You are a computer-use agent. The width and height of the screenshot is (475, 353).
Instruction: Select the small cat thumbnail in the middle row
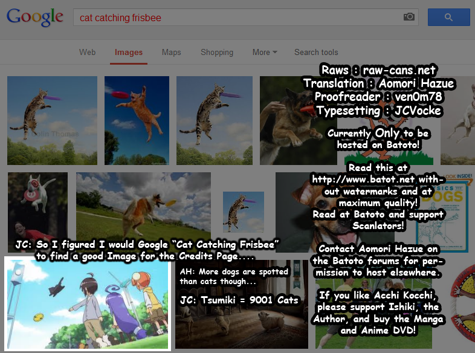click(243, 212)
